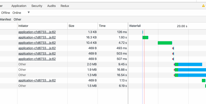
Task: Select the Other initiator in 6.19 s row
Action: pos(22,86)
